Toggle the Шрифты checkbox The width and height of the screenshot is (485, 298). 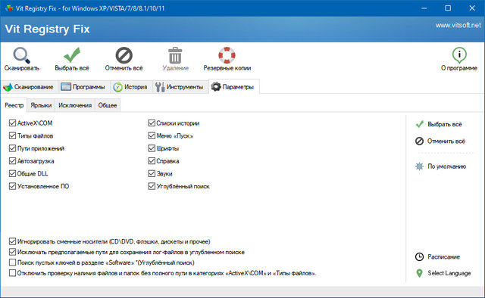(x=152, y=148)
